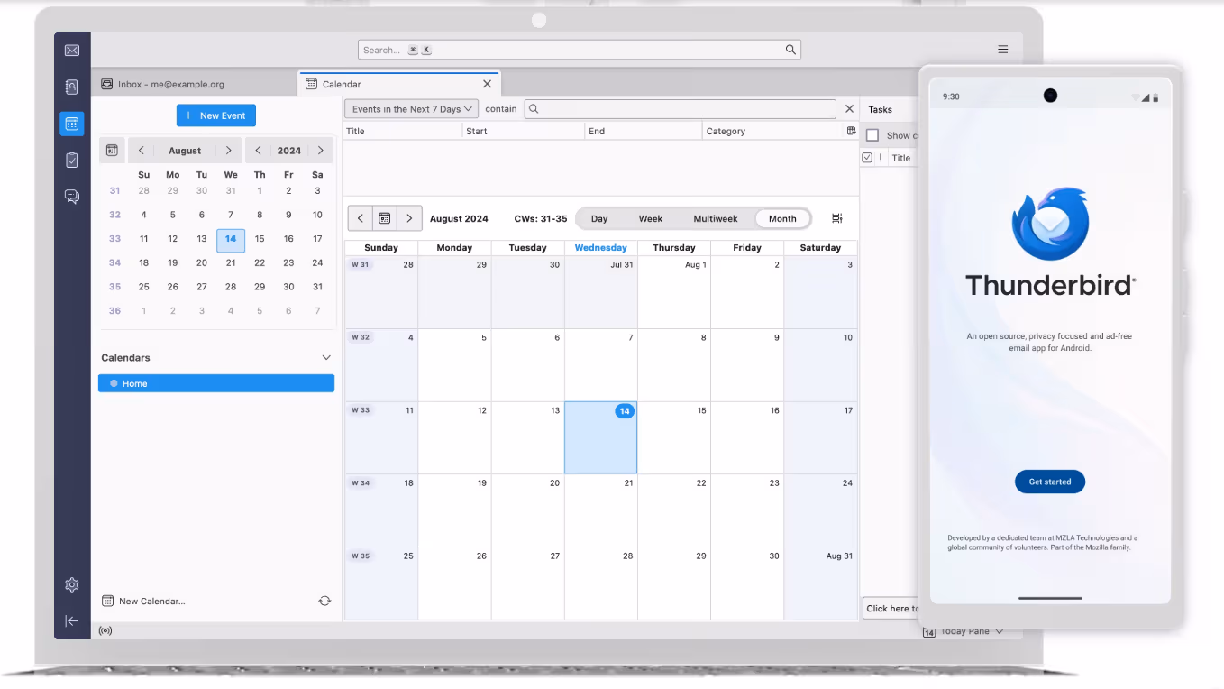1224x689 pixels.
Task: Open the hamburger application menu
Action: (1002, 50)
